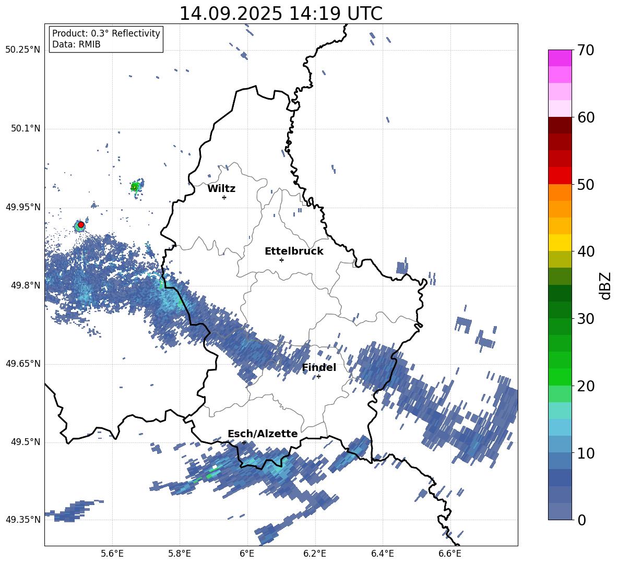Click the Ettelbruck cross marker
The height and width of the screenshot is (564, 618).
tap(281, 260)
